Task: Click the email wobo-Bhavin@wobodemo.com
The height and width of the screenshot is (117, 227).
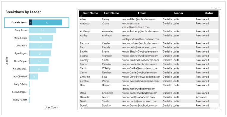Action: coord(140,52)
